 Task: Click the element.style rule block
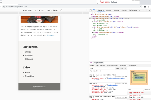coord(108,72)
